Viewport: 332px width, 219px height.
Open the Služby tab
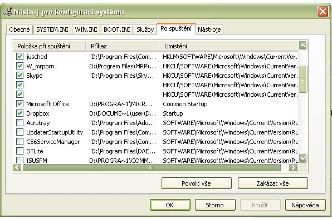coord(145,29)
